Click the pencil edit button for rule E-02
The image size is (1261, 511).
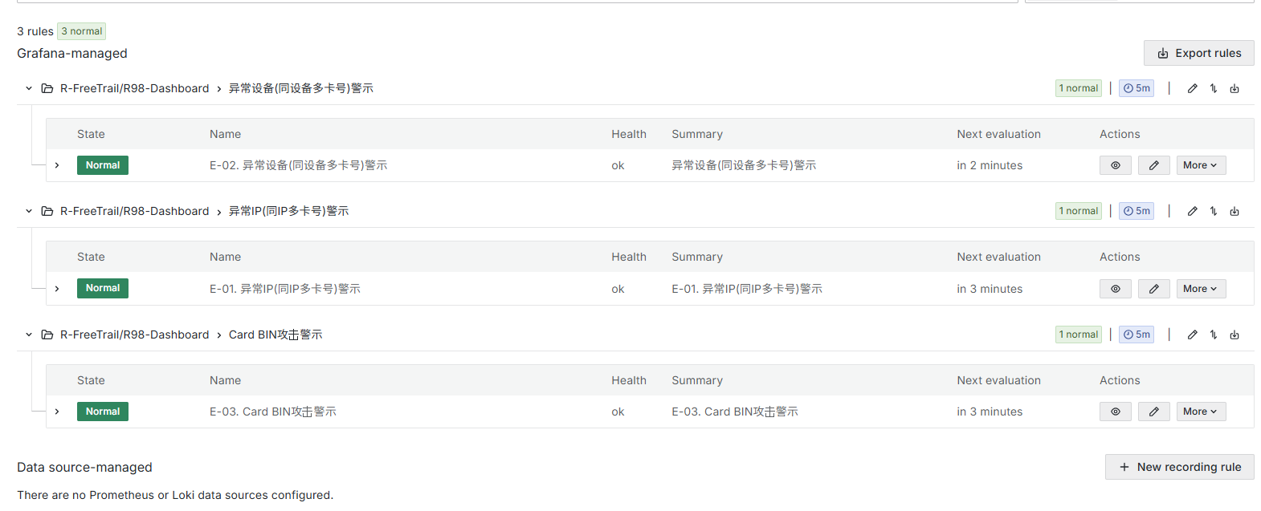[1153, 165]
